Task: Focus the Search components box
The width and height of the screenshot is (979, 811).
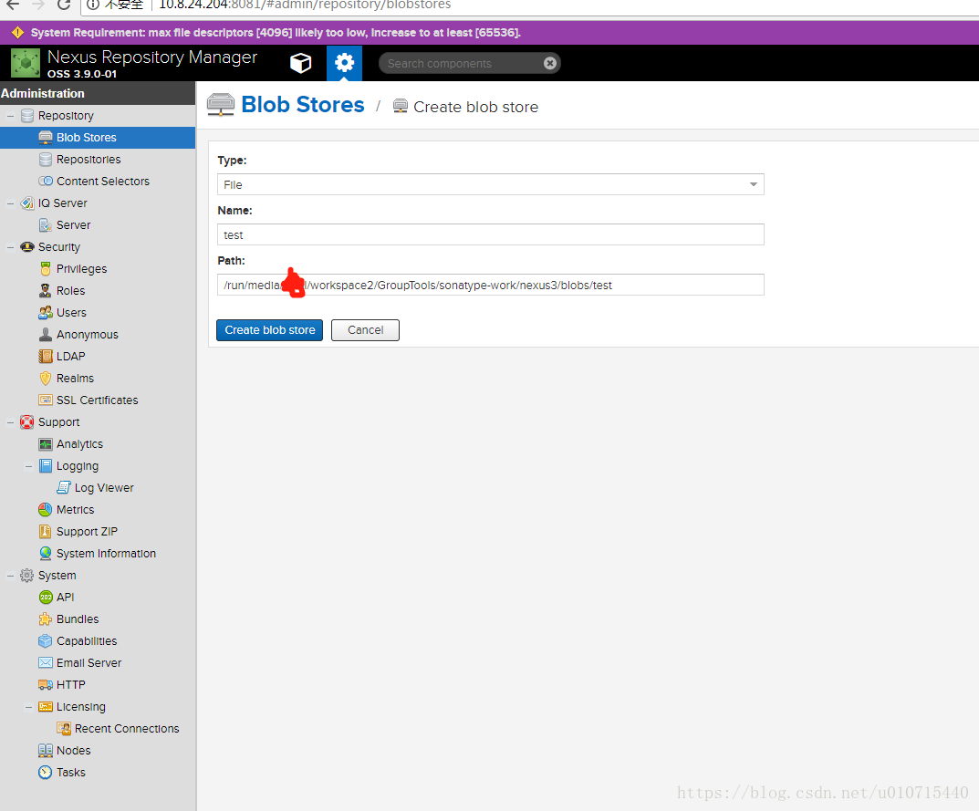Action: pos(462,63)
